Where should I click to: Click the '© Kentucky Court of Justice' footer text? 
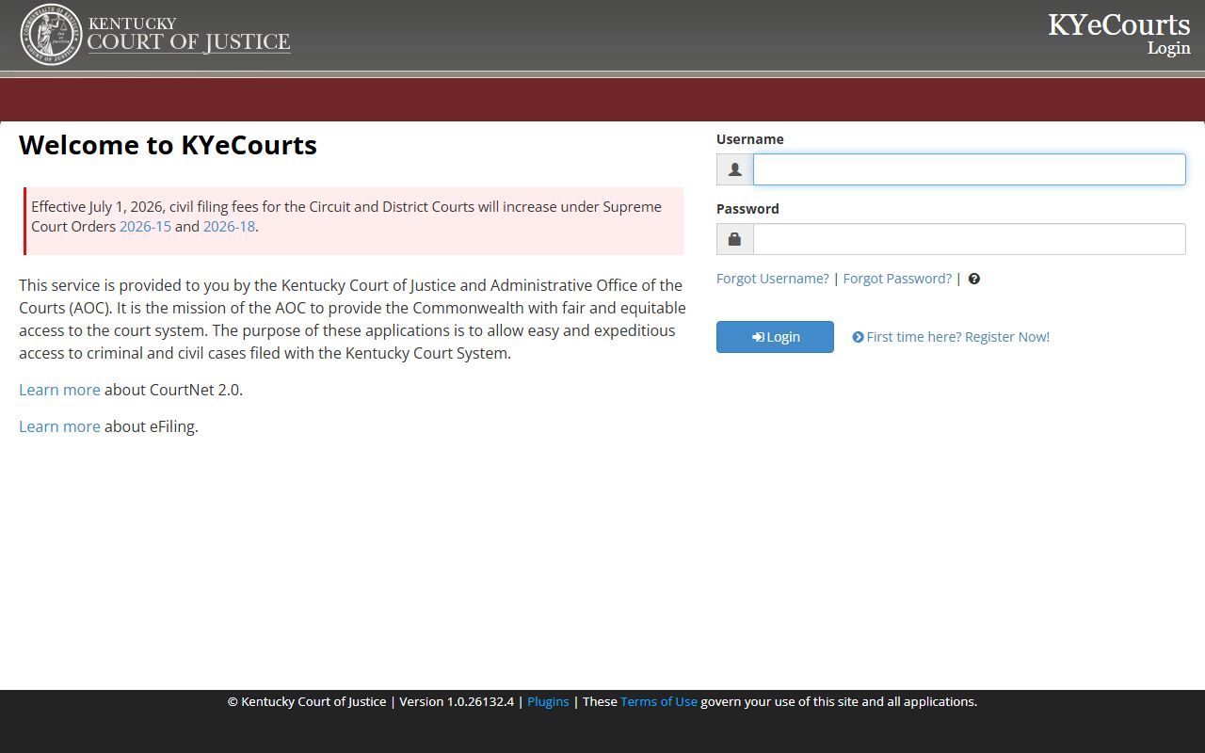click(x=307, y=701)
